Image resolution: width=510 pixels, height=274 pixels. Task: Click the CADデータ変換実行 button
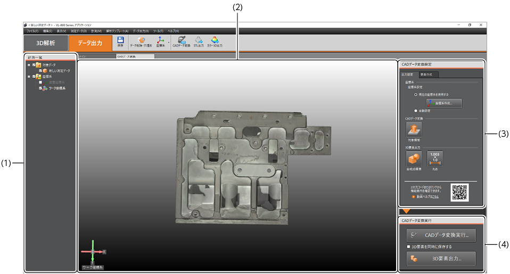(x=441, y=235)
